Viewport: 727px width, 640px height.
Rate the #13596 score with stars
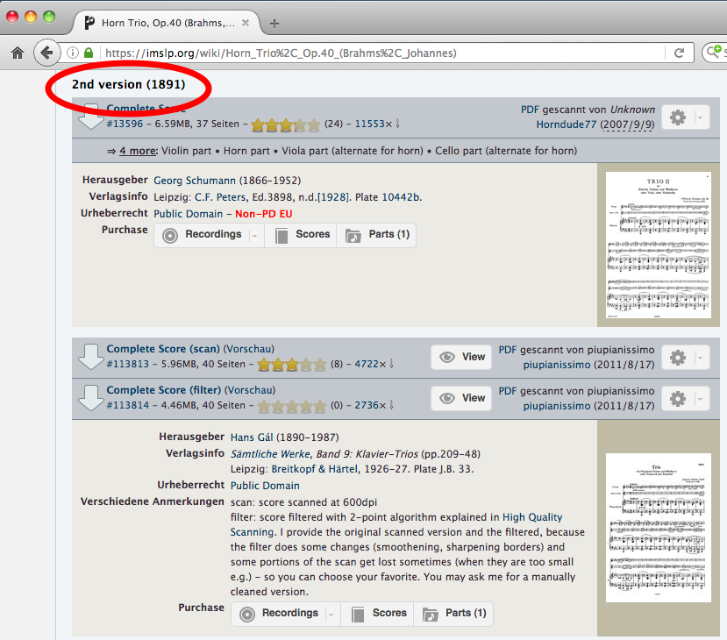click(286, 124)
